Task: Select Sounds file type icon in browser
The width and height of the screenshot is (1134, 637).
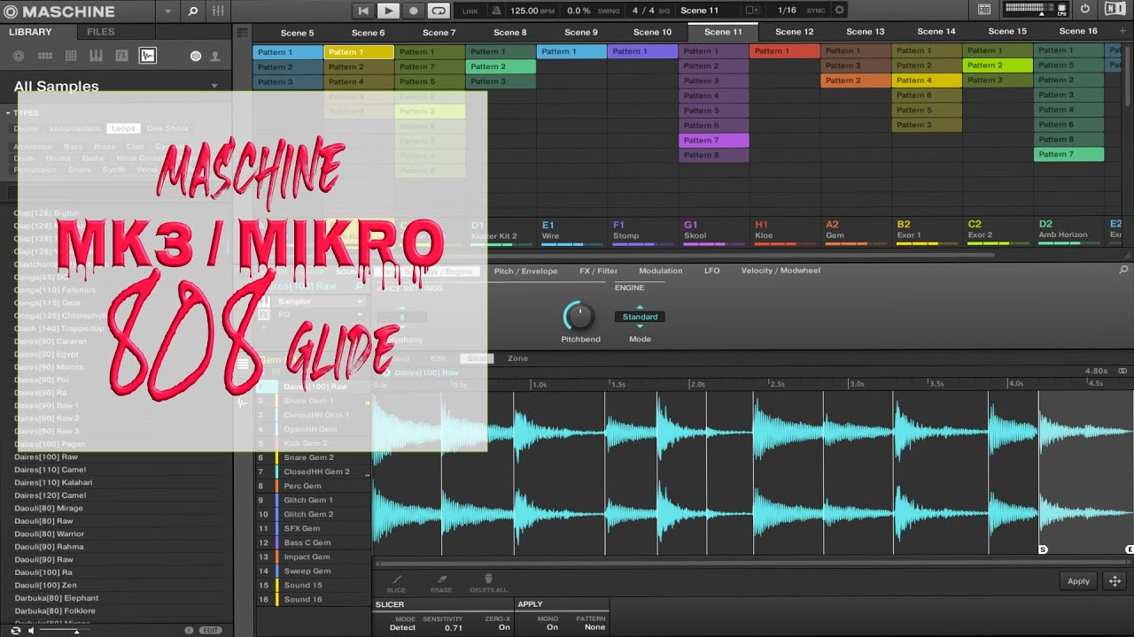Action: 71,56
